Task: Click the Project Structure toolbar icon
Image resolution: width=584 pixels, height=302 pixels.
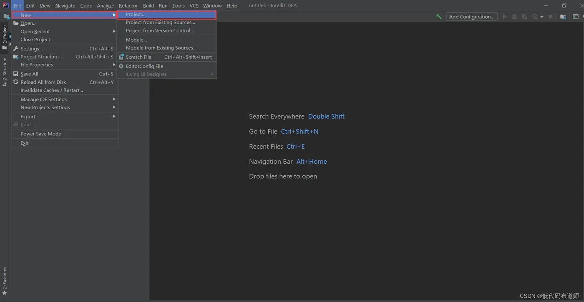Action: [x=563, y=17]
